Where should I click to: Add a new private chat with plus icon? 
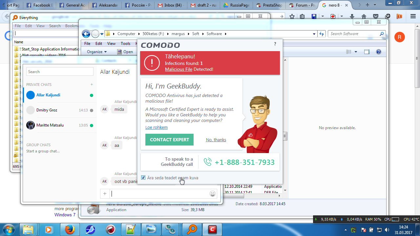(x=92, y=85)
